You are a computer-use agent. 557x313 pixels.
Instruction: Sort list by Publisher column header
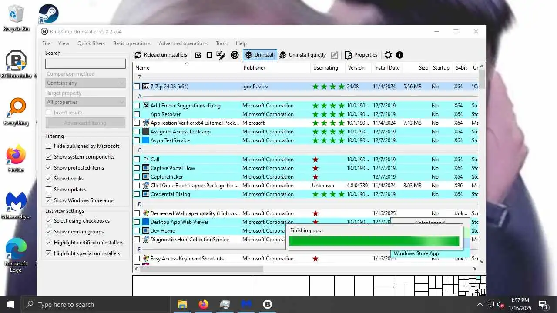(276, 68)
